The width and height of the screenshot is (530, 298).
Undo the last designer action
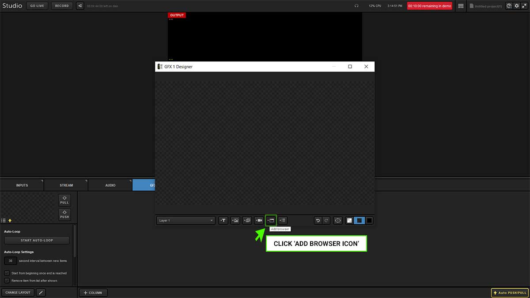click(318, 220)
